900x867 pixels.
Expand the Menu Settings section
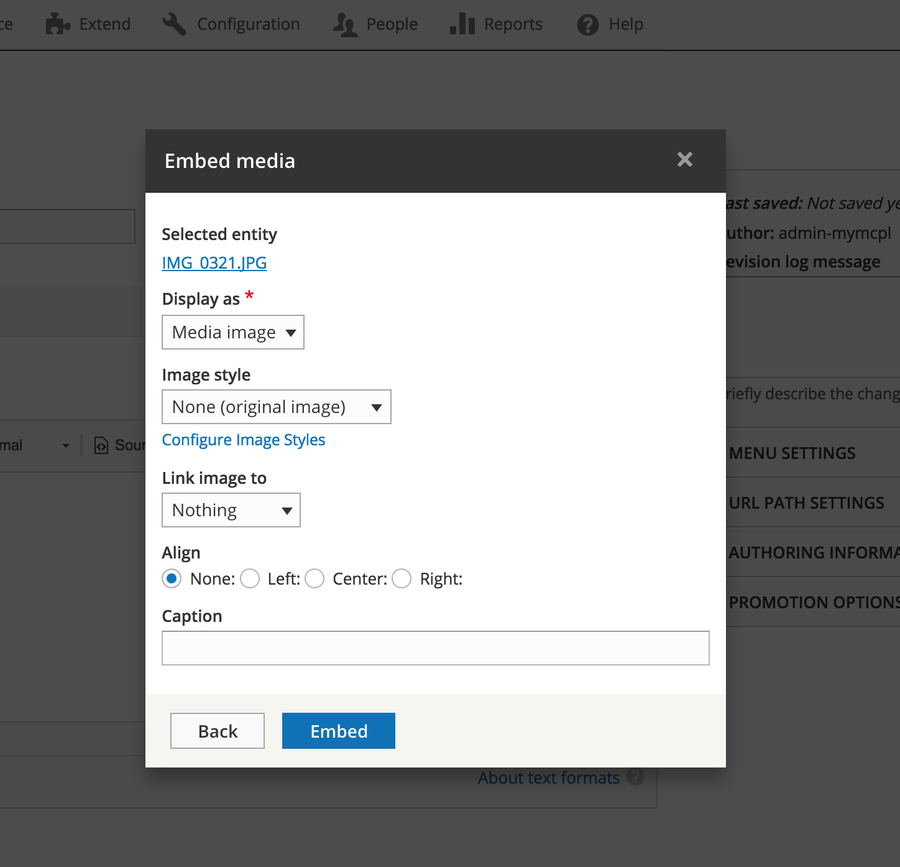[x=792, y=453]
